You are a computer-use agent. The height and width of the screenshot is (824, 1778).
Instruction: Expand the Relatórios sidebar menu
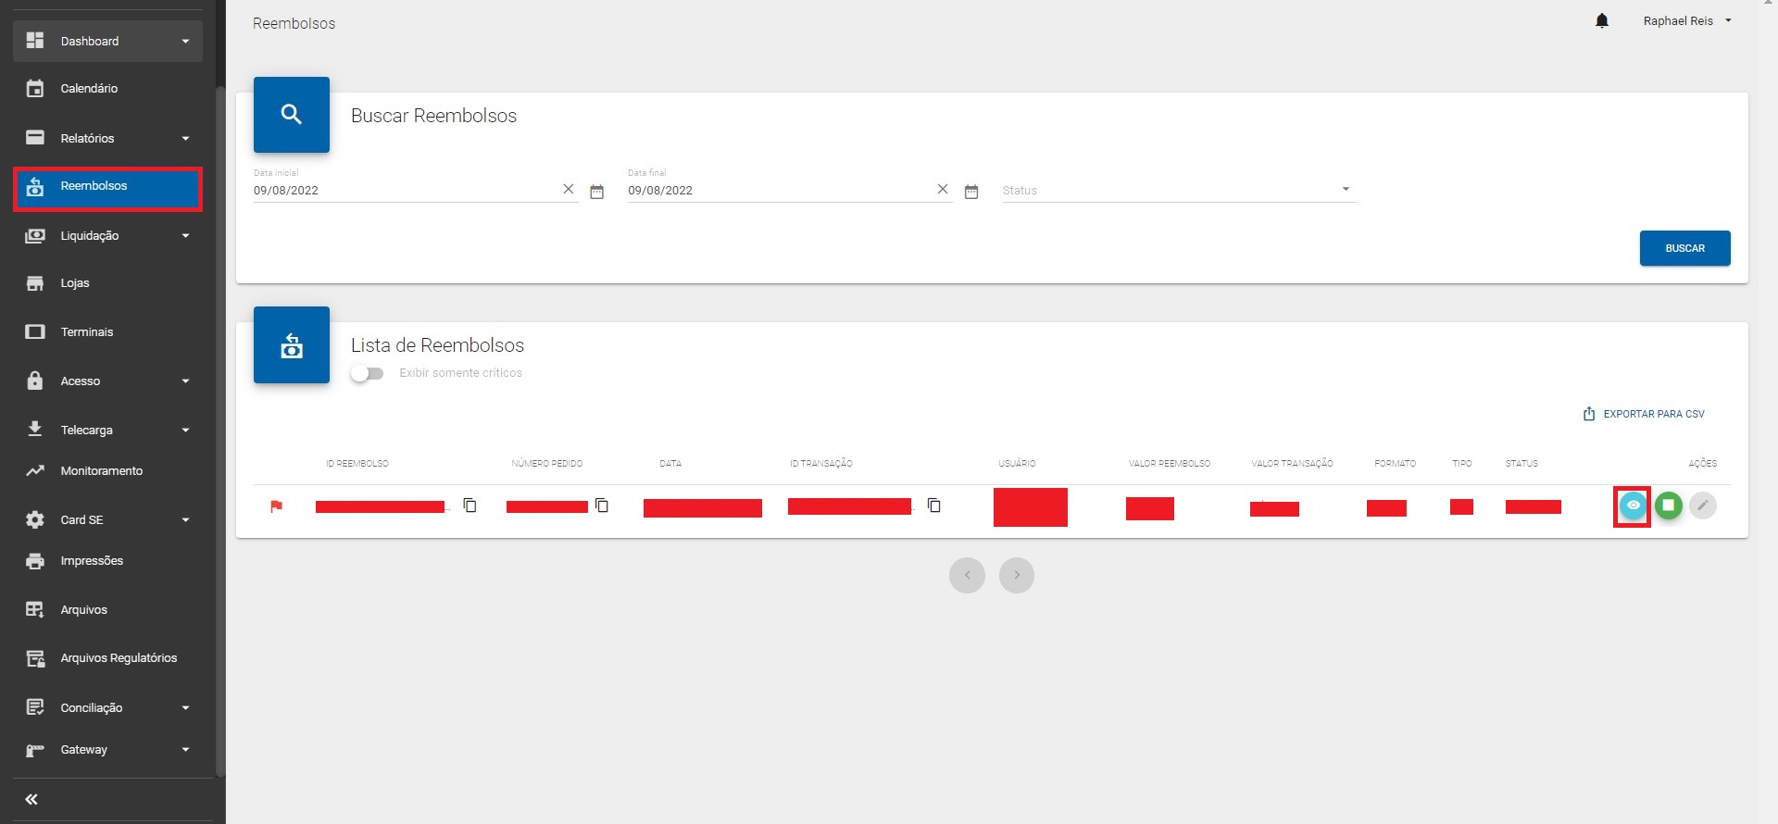pos(107,138)
